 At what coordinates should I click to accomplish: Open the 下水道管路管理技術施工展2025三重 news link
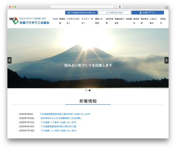pyautogui.click(x=58, y=126)
